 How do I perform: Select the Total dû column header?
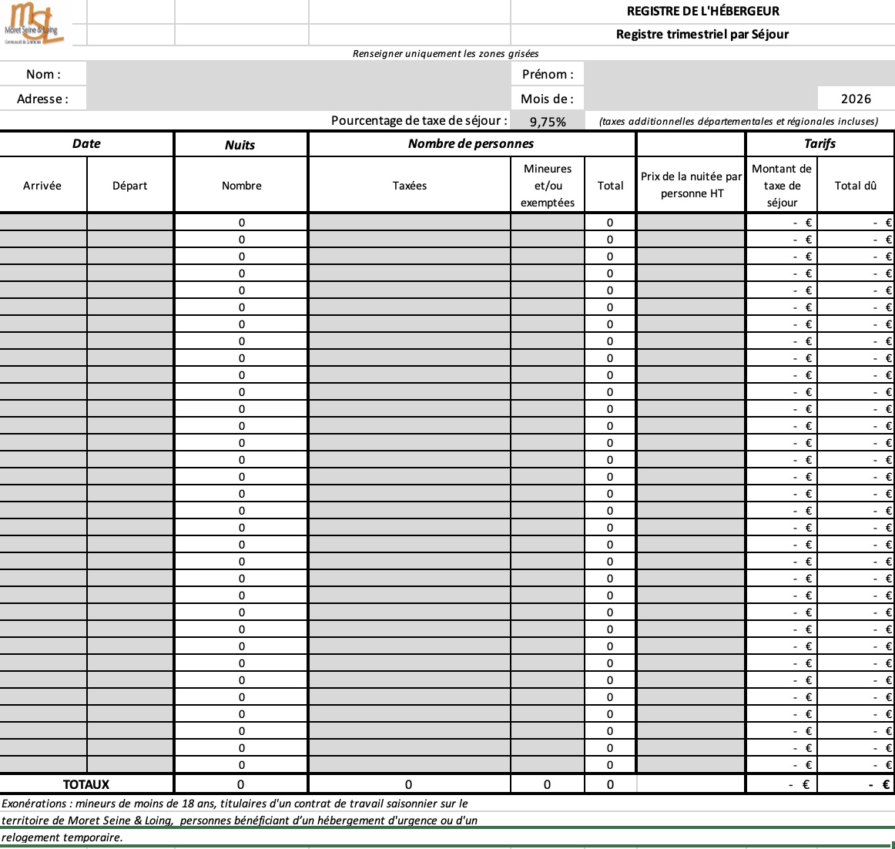tap(855, 186)
